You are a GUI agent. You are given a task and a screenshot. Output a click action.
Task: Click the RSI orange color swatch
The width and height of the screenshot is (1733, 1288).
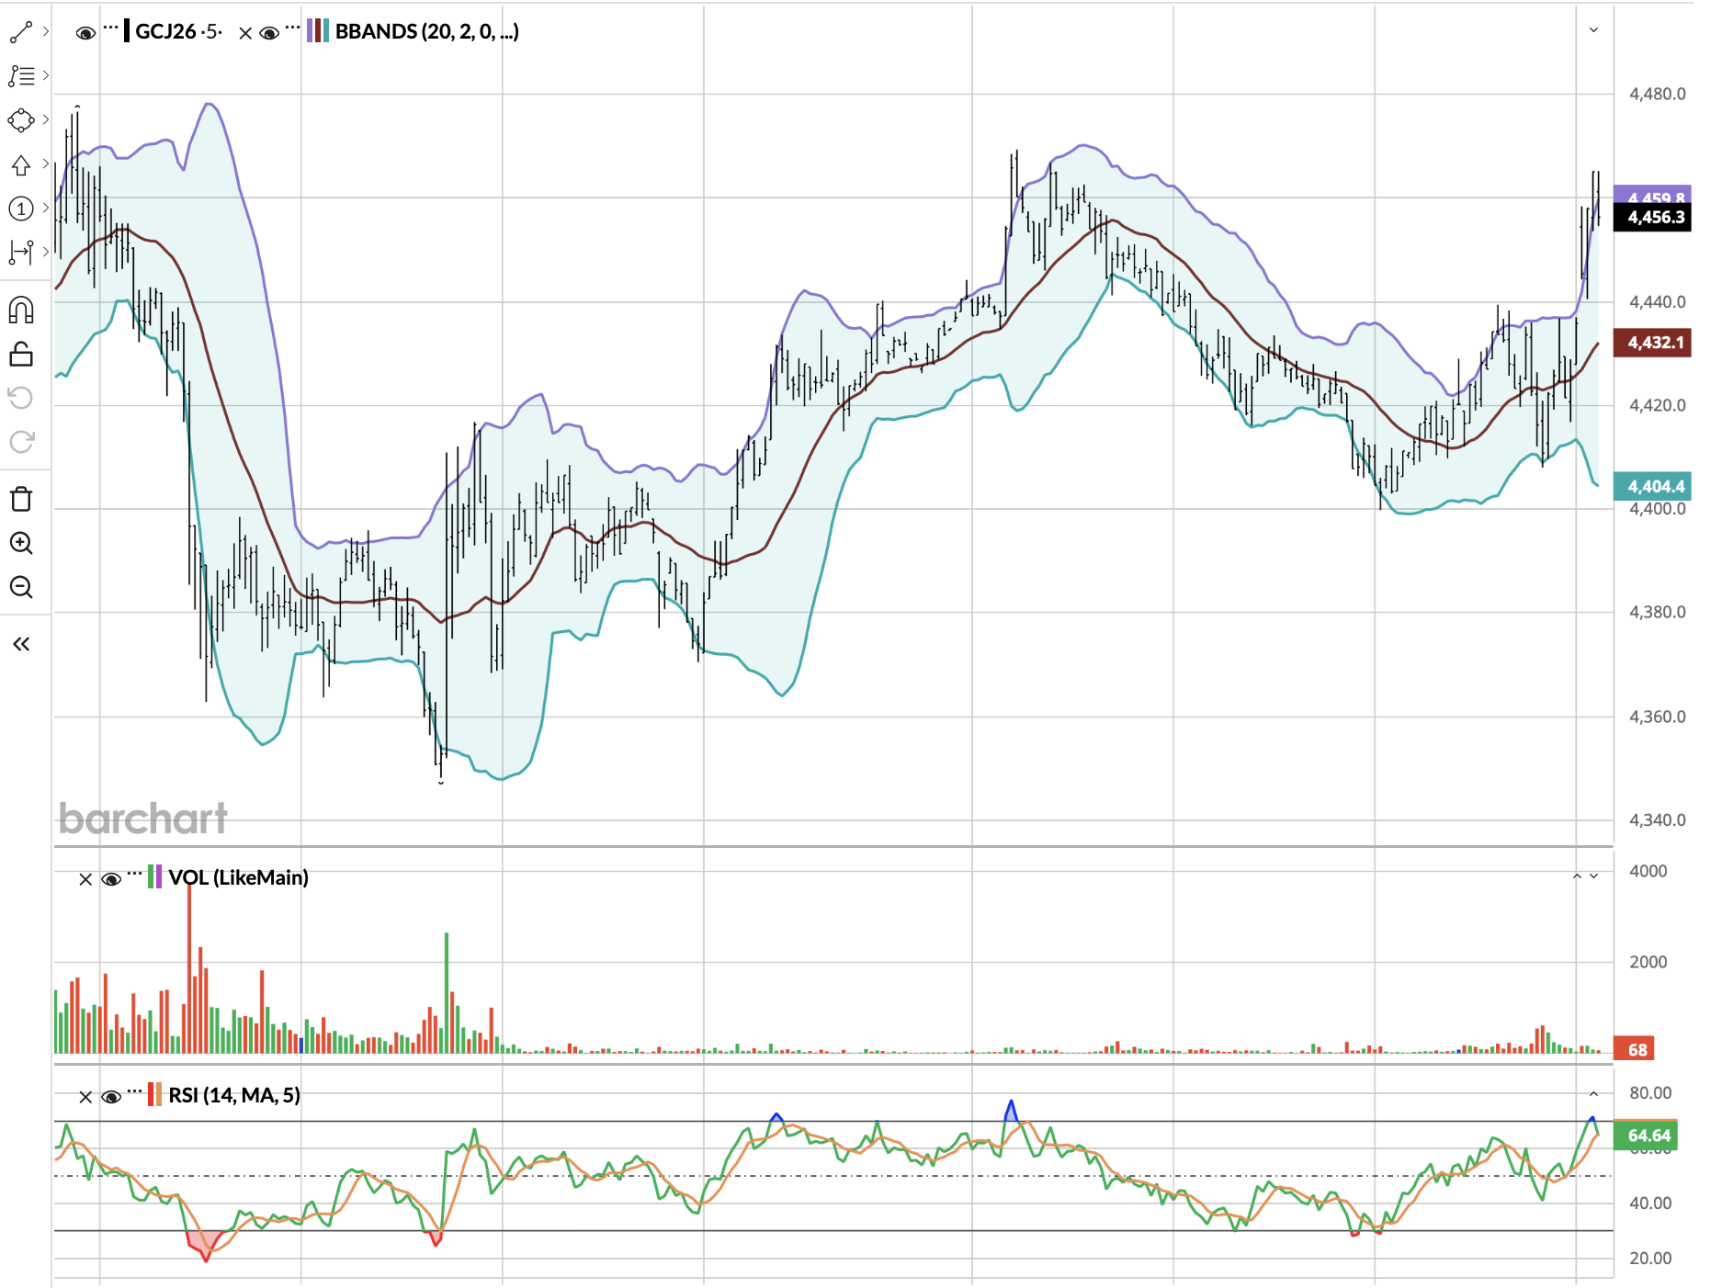(159, 1095)
